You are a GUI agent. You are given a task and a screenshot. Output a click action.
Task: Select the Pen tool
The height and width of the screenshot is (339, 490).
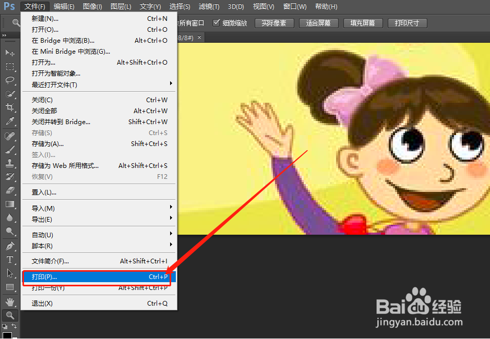click(x=10, y=246)
